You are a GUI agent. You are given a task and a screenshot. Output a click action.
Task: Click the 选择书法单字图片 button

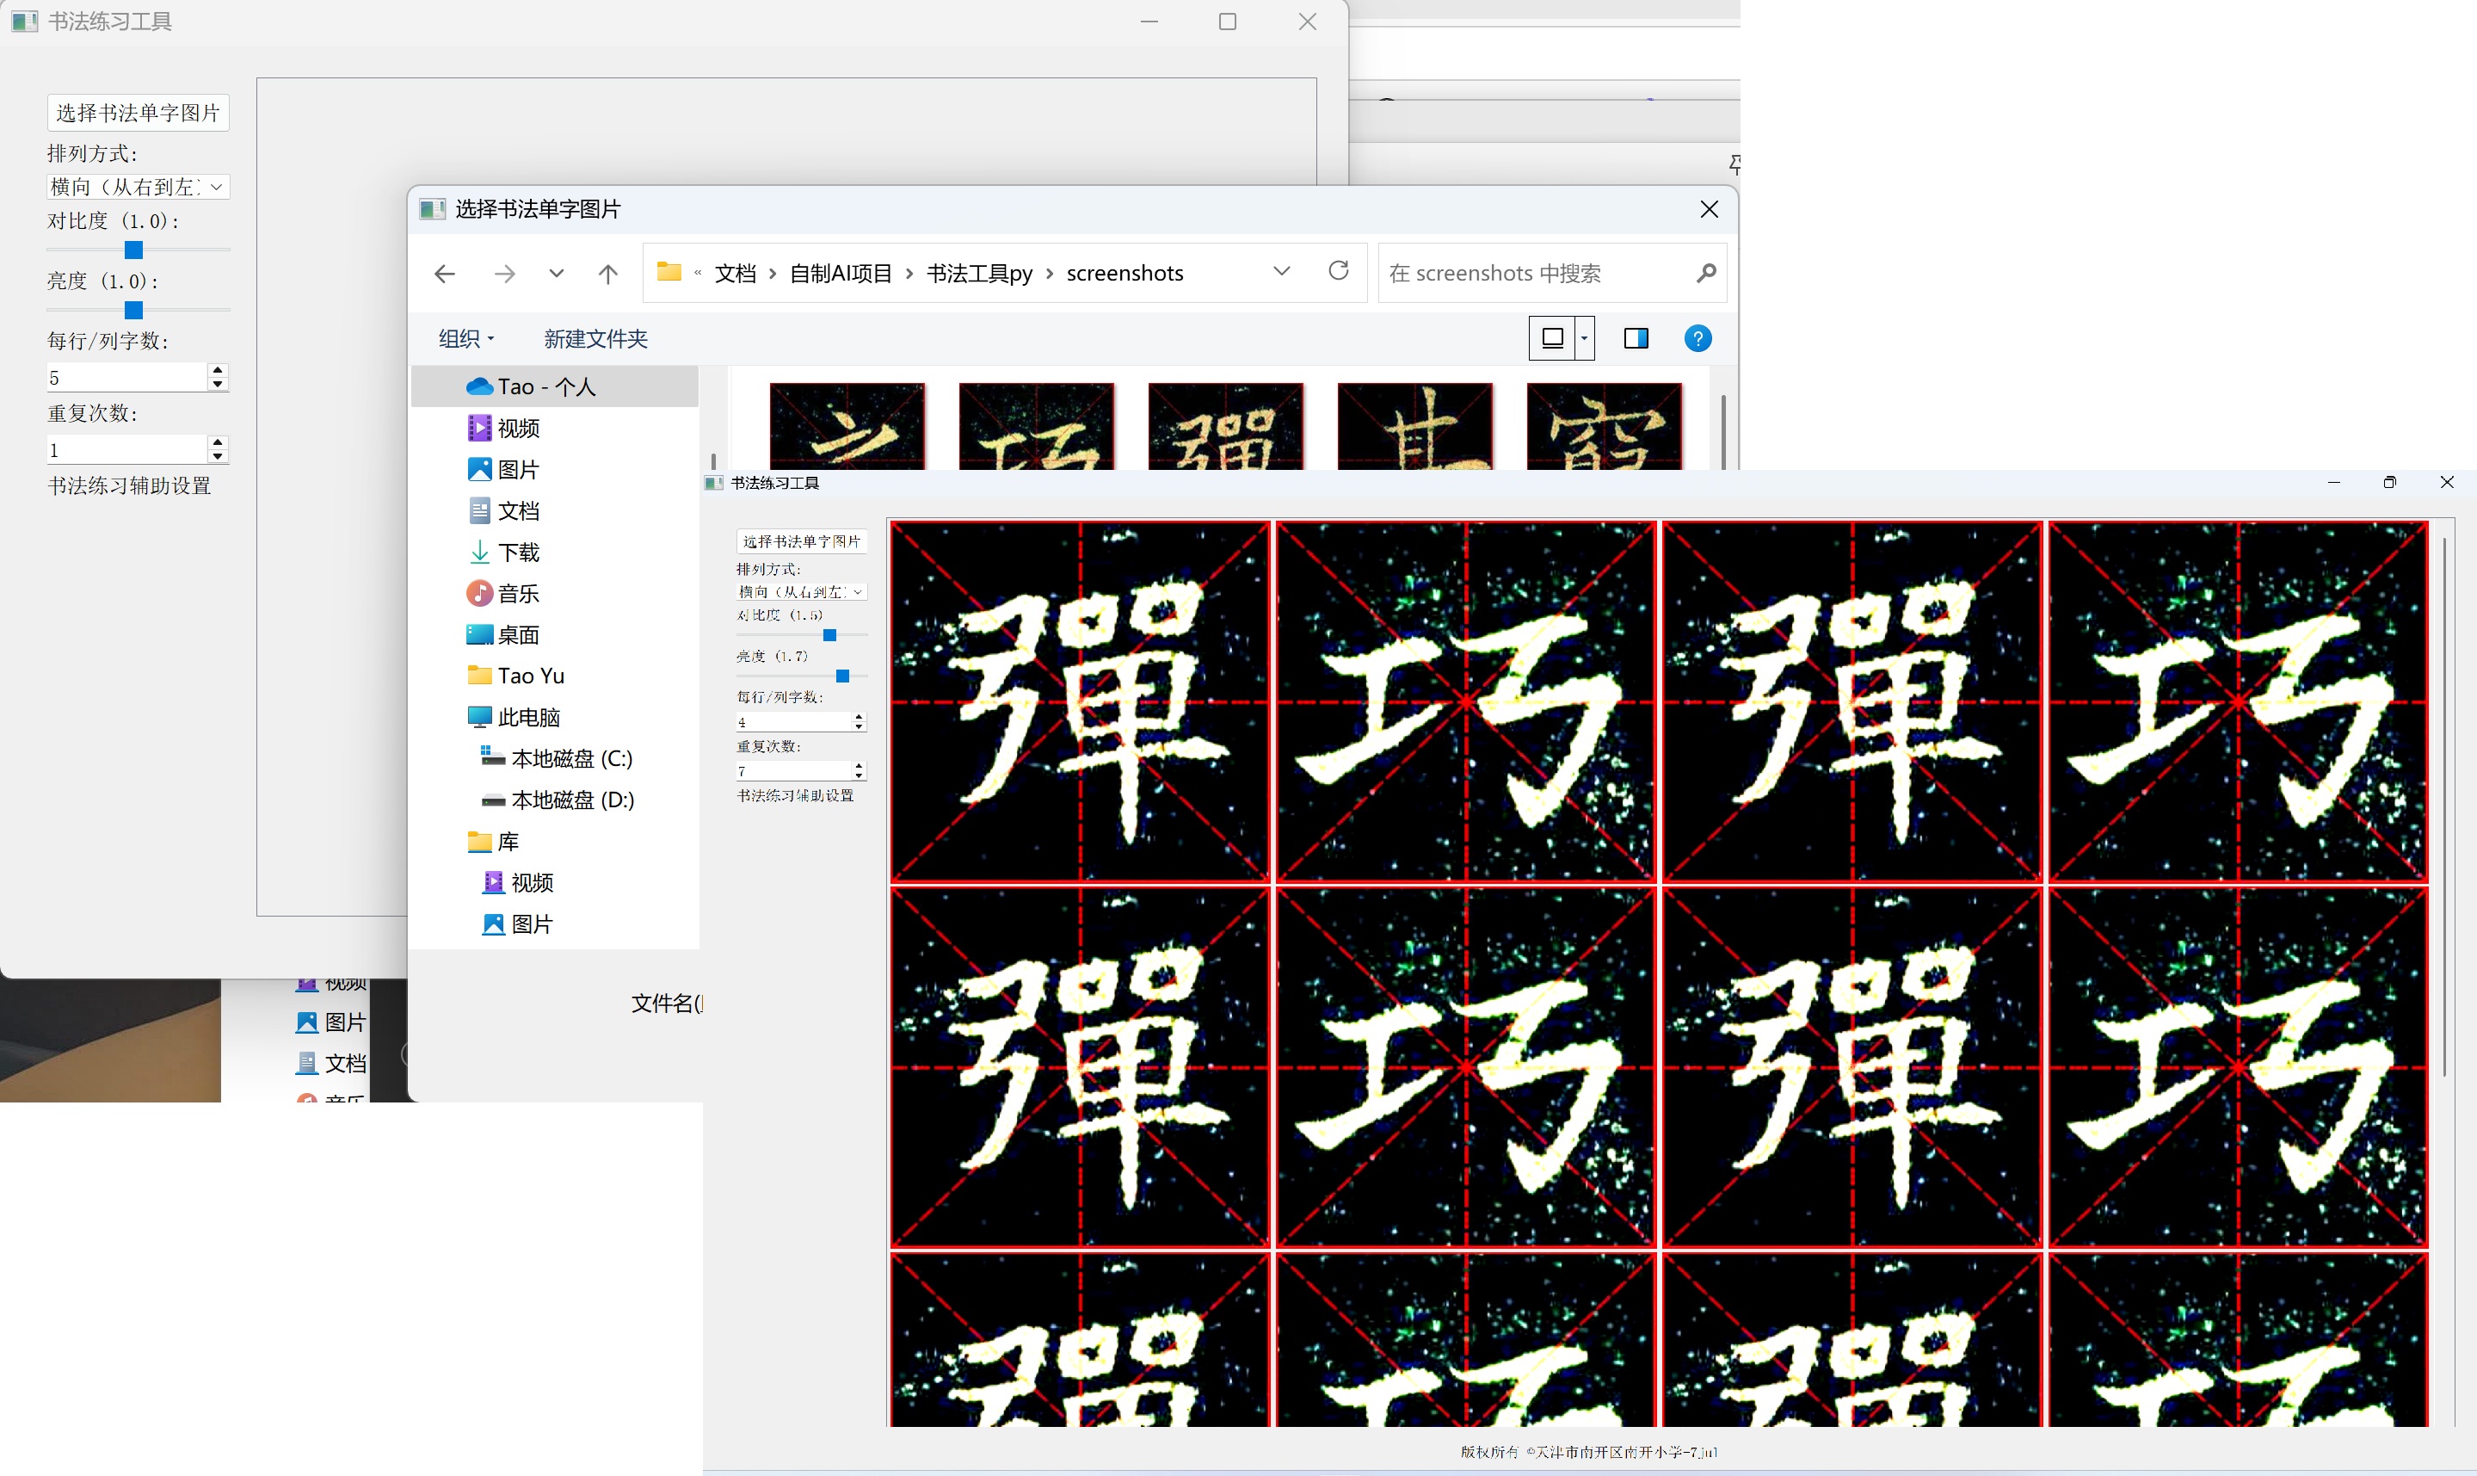pos(139,113)
